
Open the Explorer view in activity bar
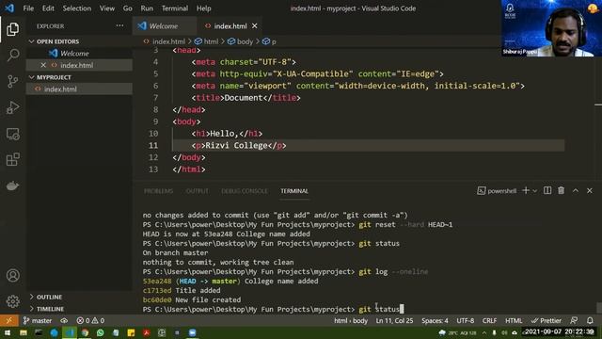point(12,29)
